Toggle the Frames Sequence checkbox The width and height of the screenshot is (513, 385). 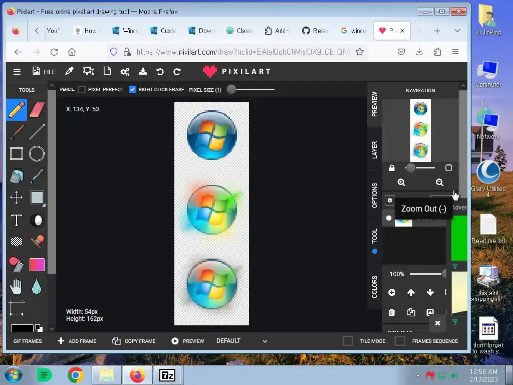coord(399,341)
